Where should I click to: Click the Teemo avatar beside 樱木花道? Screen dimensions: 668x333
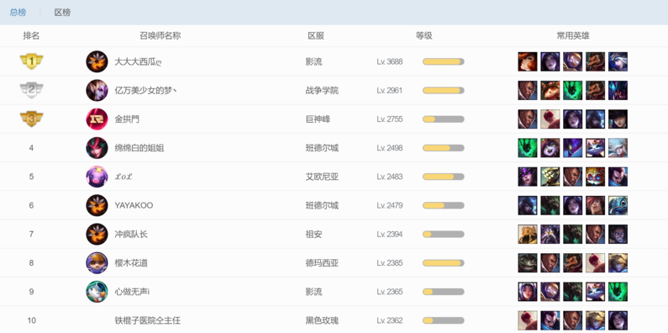(x=97, y=262)
